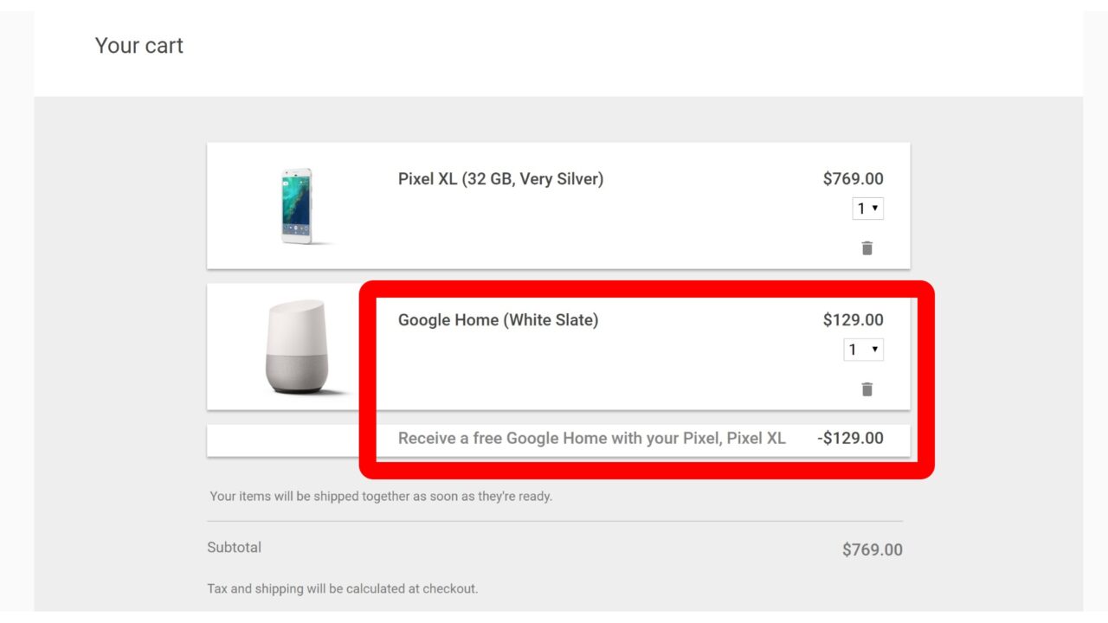Remove Pixel XL using trash icon
The width and height of the screenshot is (1108, 623).
[x=866, y=248]
